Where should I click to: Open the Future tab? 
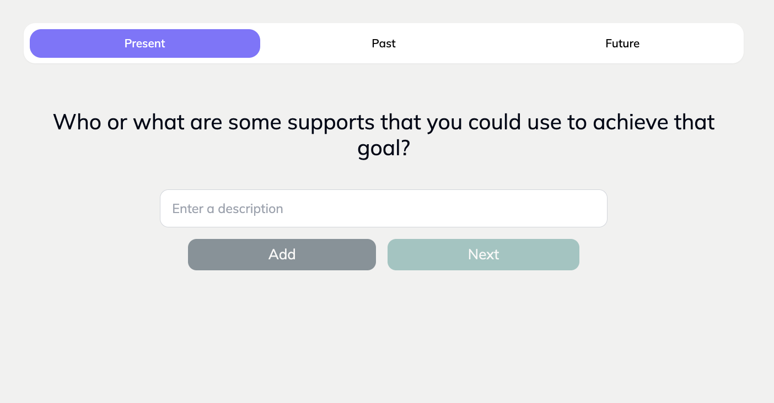622,43
